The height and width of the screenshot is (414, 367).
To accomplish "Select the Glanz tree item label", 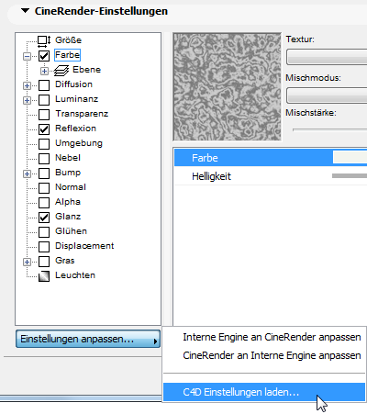I will point(68,217).
